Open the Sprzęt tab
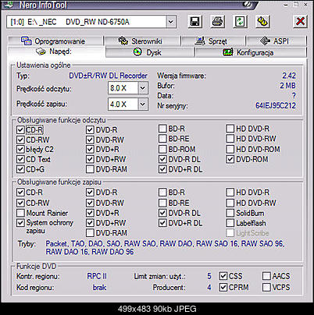 (213, 41)
